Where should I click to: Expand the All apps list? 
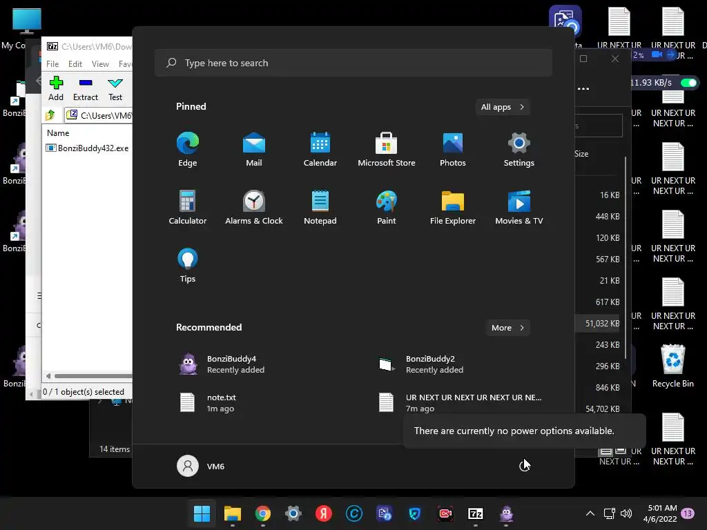[x=503, y=107]
